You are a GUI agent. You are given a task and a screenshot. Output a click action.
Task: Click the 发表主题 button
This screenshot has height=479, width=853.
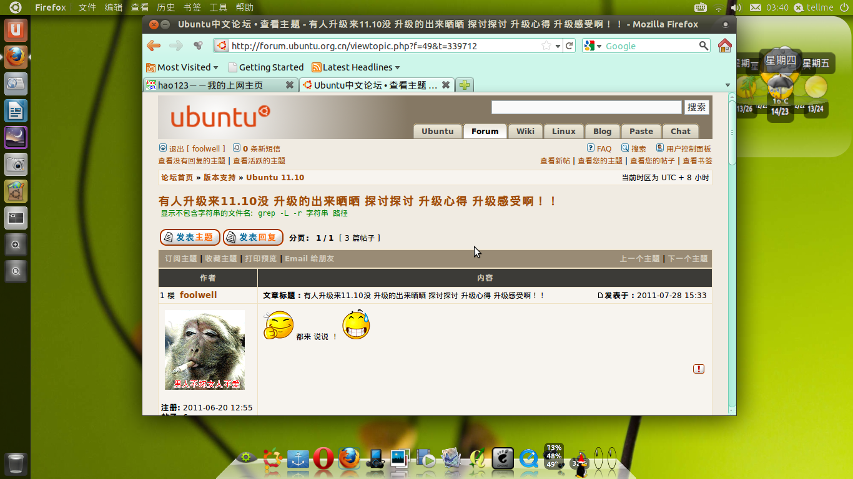pos(190,238)
